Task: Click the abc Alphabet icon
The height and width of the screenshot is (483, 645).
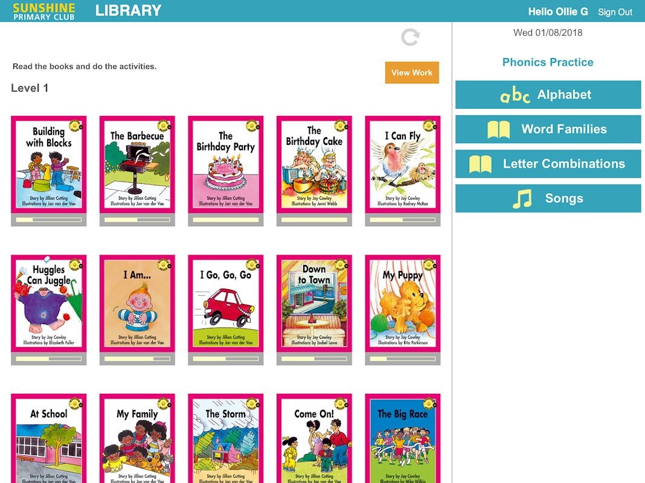Action: tap(515, 95)
